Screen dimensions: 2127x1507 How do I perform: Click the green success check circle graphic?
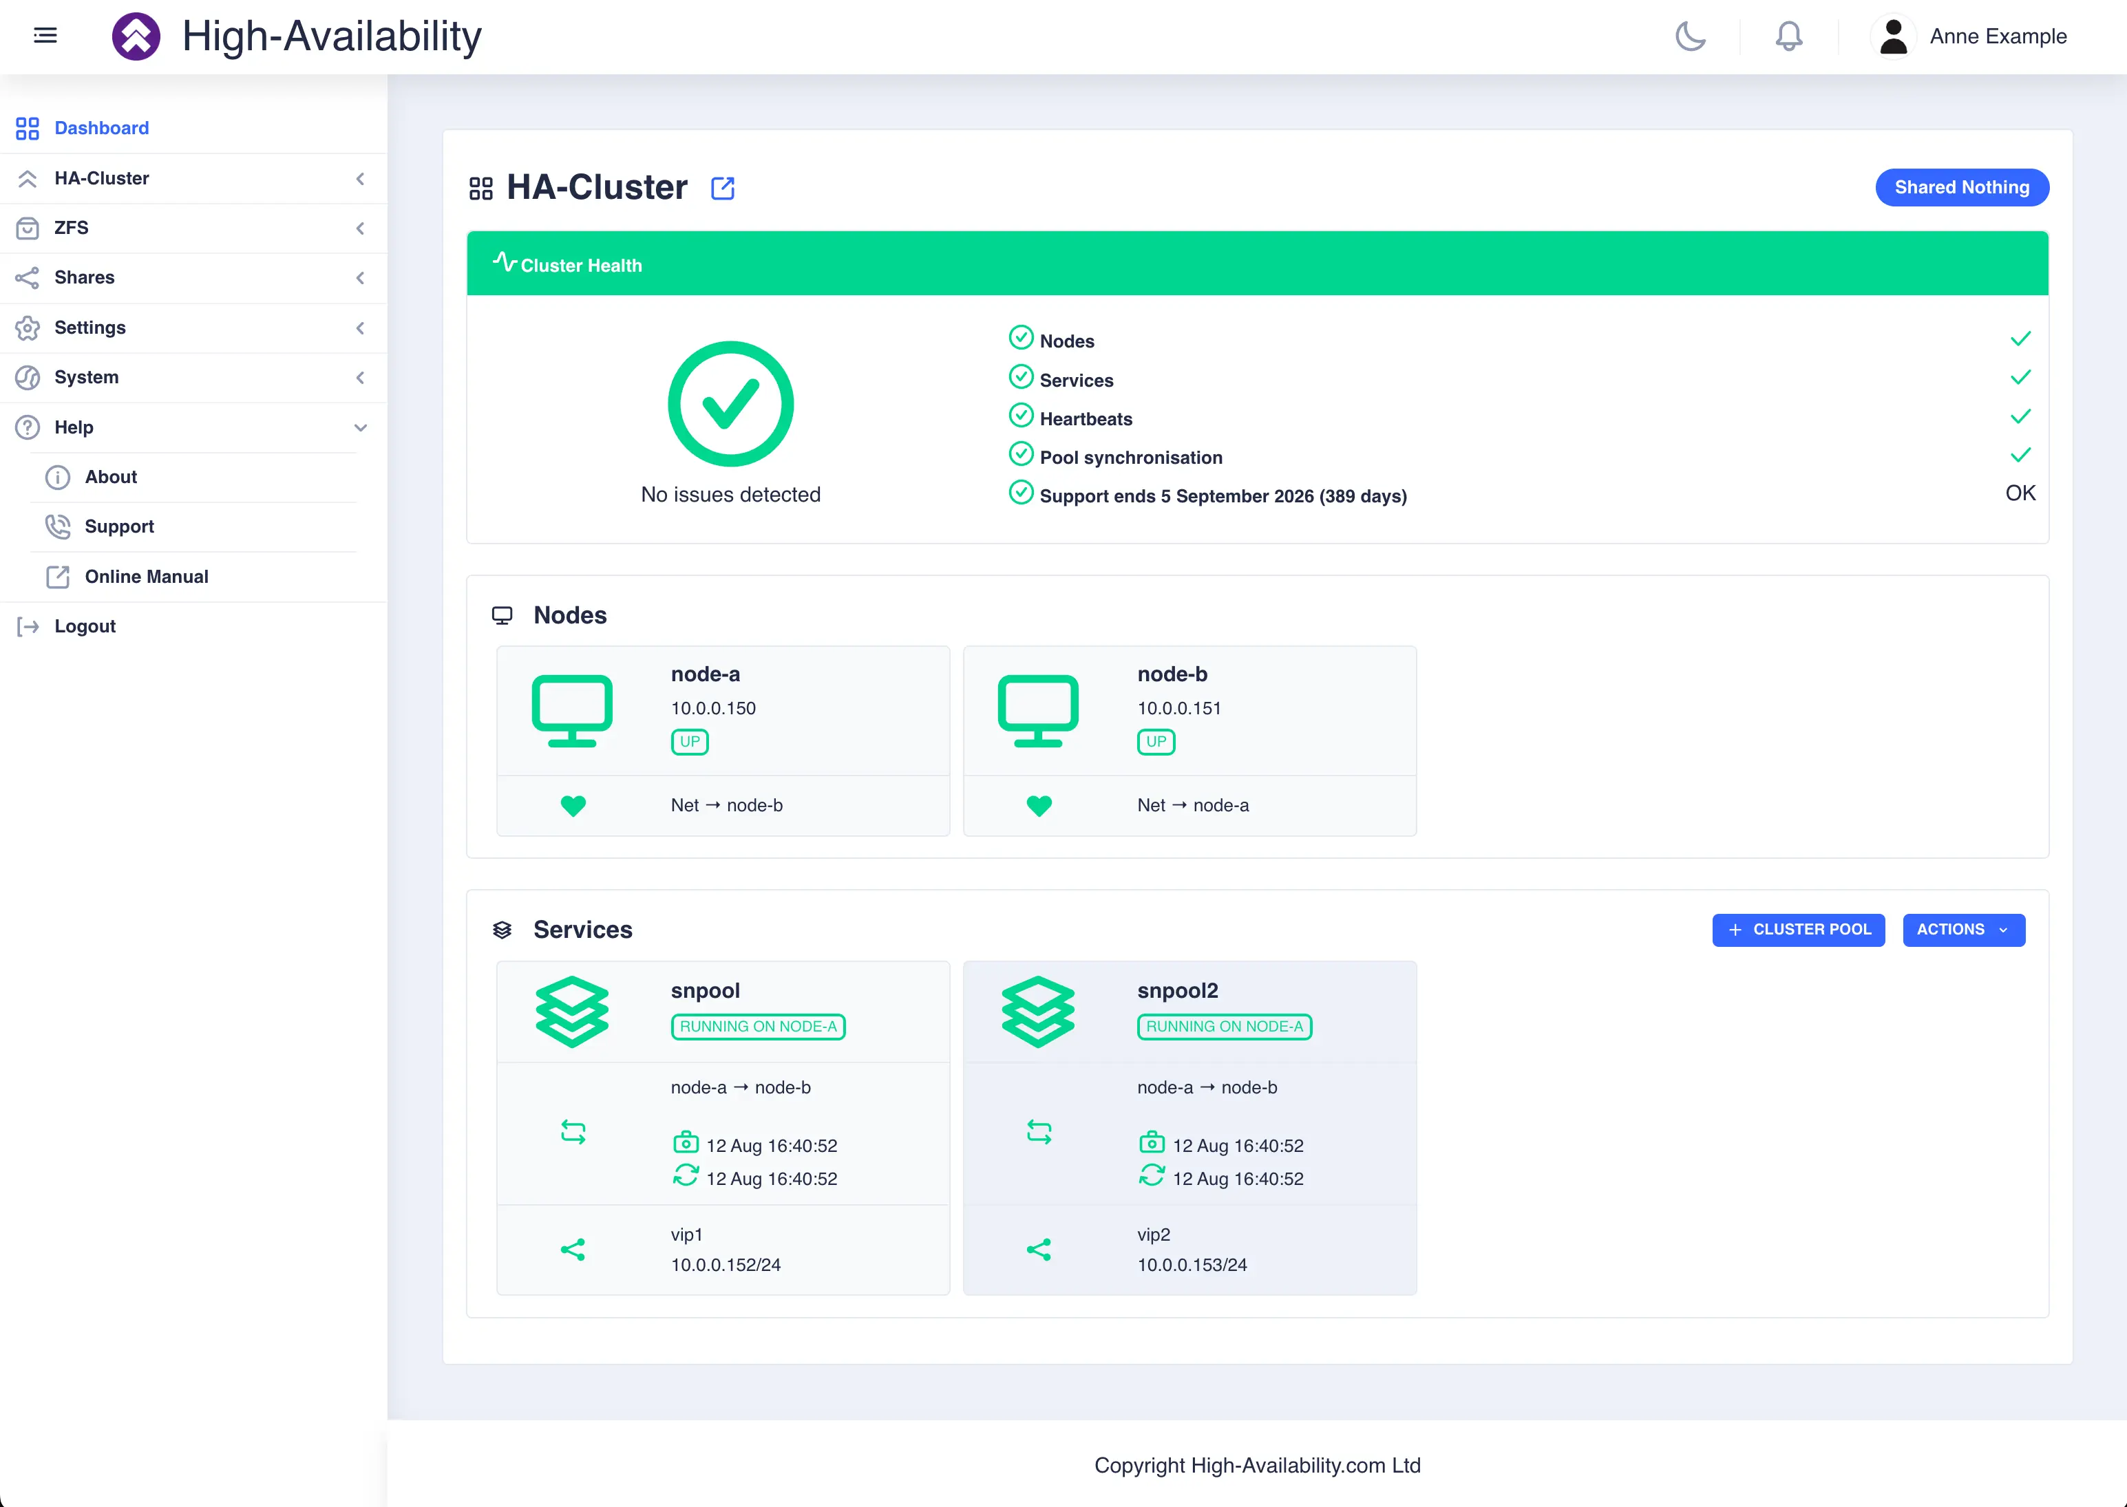[x=730, y=403]
